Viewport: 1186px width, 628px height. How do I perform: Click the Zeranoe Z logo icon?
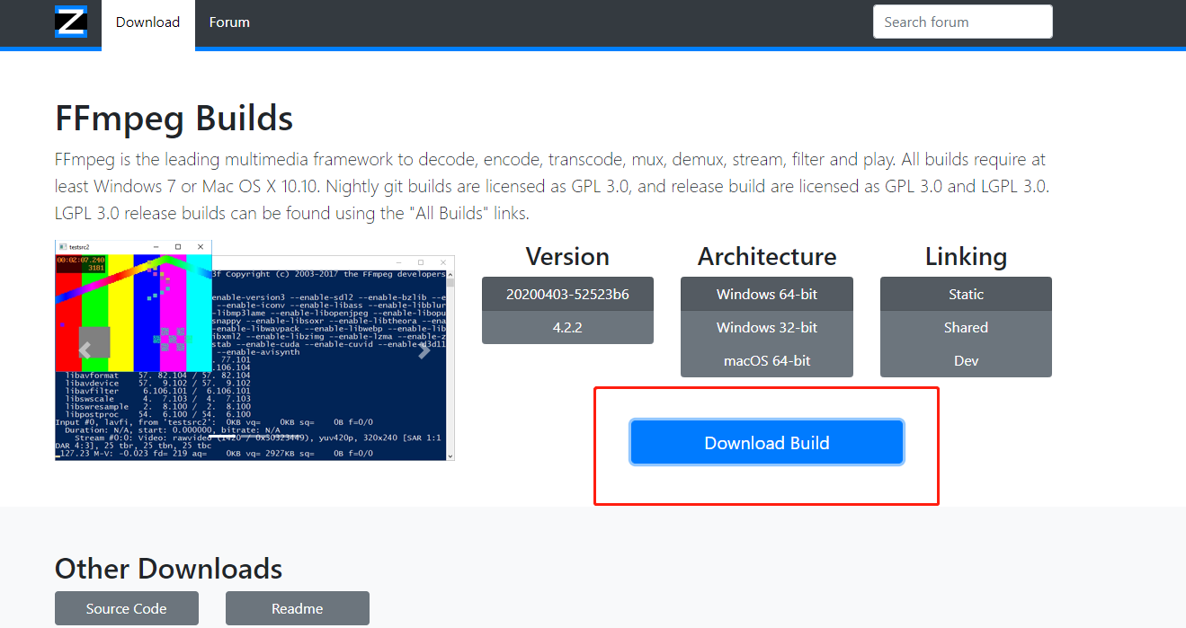[x=71, y=22]
